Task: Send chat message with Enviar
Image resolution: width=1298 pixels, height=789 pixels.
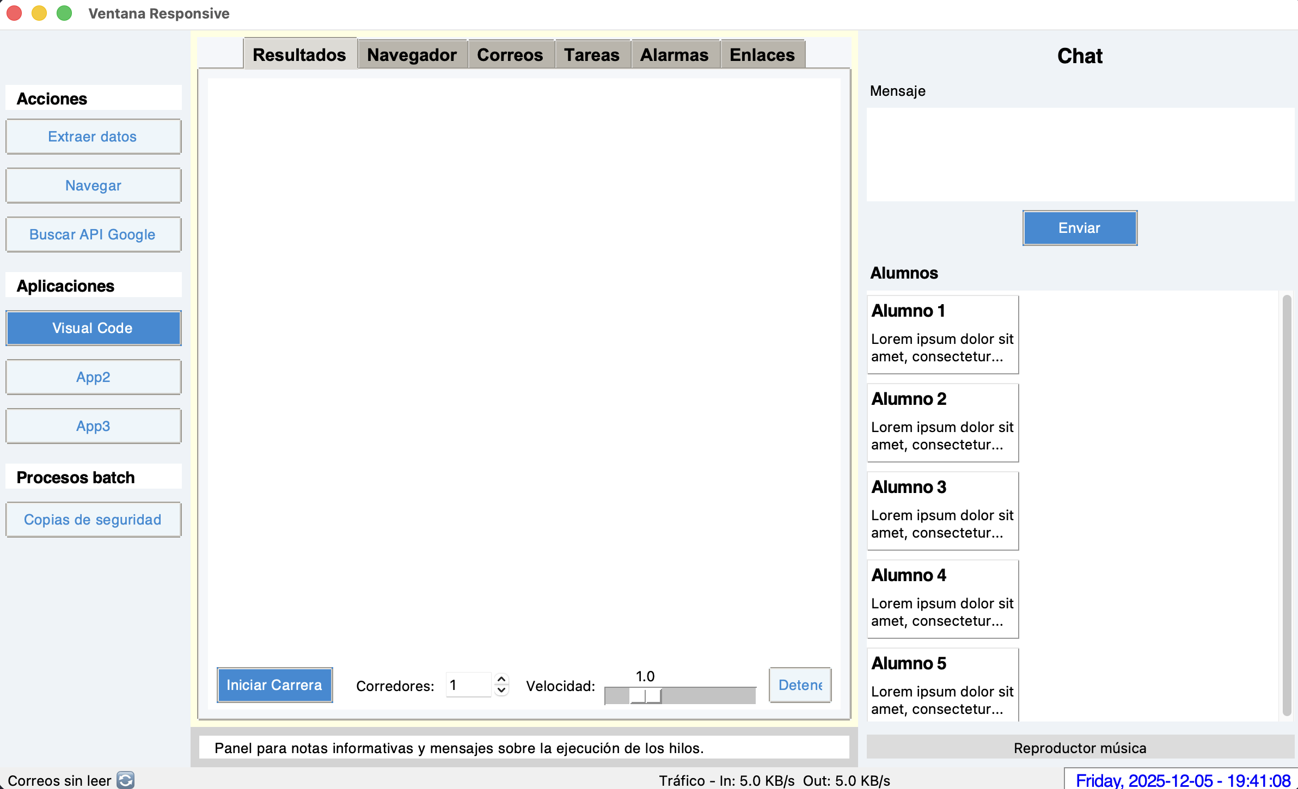Action: click(1079, 227)
